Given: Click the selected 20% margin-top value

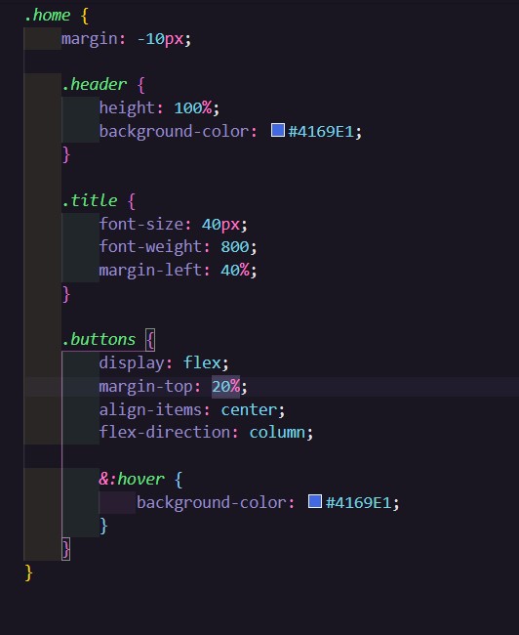Looking at the screenshot, I should click(225, 386).
